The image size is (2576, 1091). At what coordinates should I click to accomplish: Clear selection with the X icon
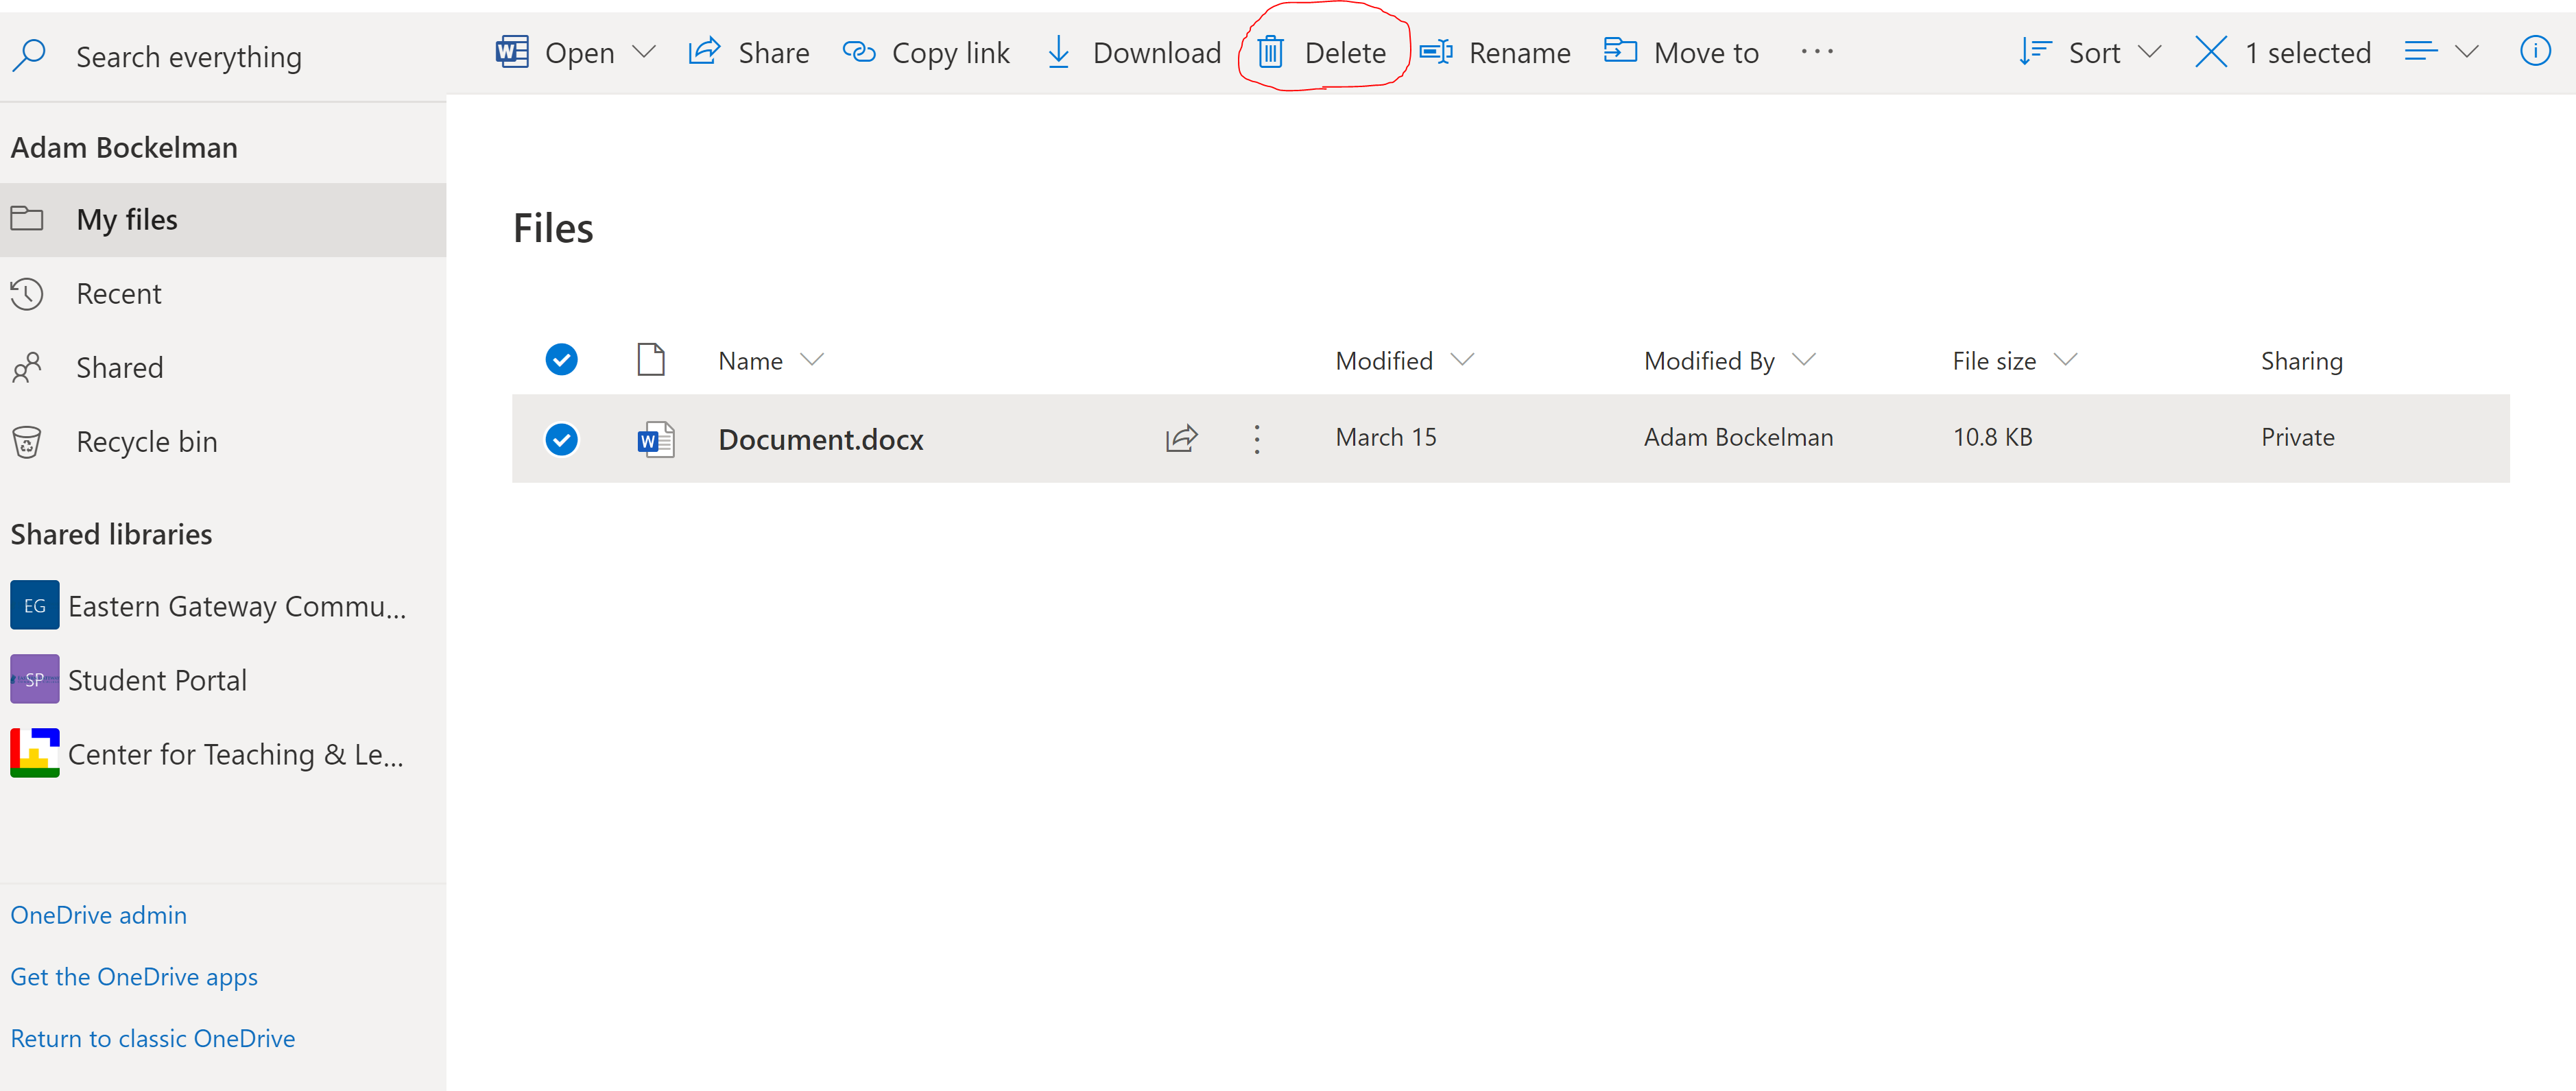pos(2210,52)
